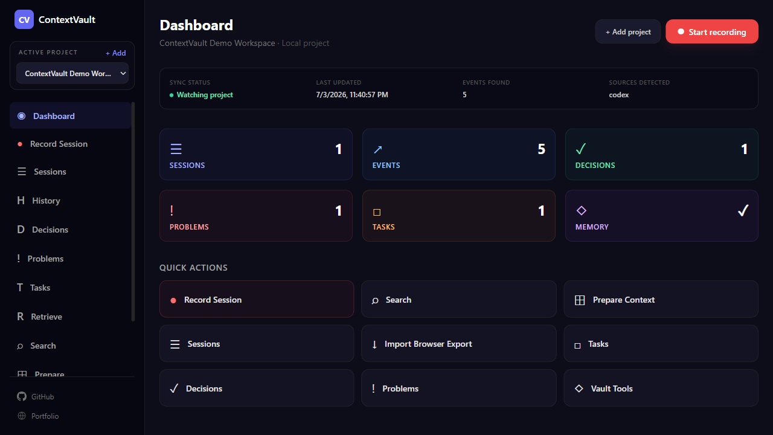Click the 'codex' sources detected value
773x435 pixels.
pos(619,95)
